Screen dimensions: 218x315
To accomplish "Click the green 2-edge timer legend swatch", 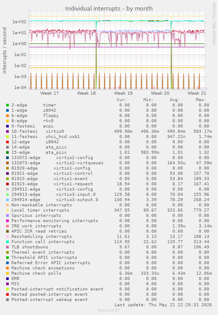I will [7, 105].
